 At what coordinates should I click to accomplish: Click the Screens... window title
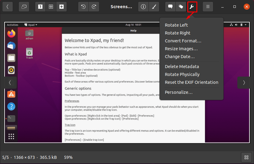pos(121,7)
